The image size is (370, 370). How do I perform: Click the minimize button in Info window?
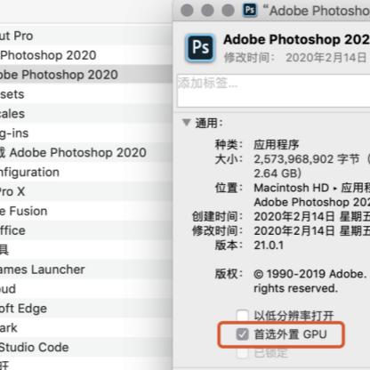tap(207, 11)
